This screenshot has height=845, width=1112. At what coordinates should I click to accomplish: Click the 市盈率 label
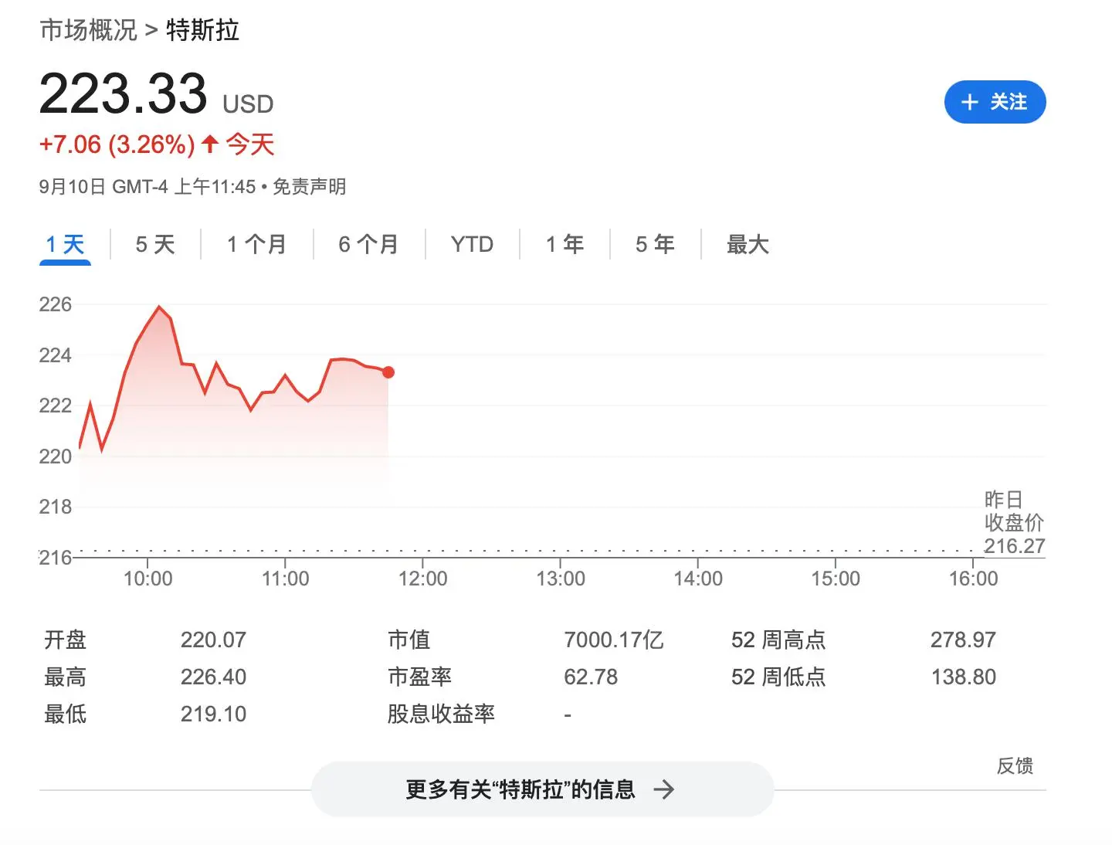[419, 677]
